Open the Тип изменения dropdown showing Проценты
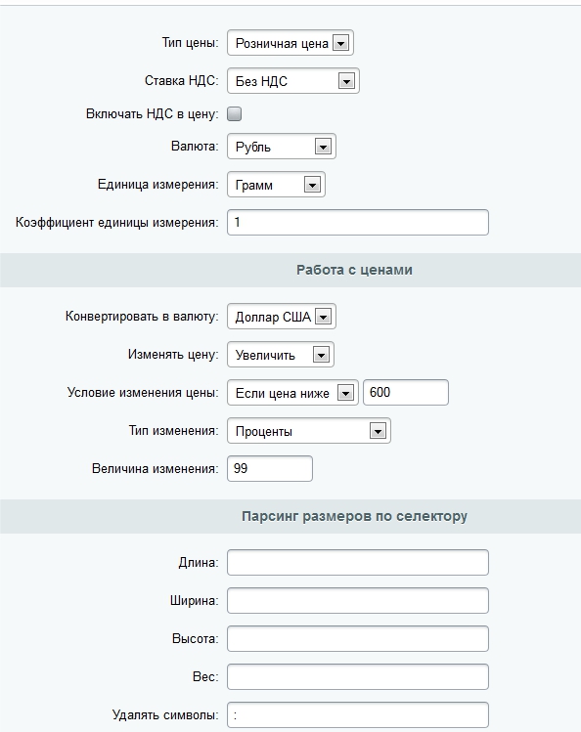This screenshot has width=581, height=732. [309, 430]
